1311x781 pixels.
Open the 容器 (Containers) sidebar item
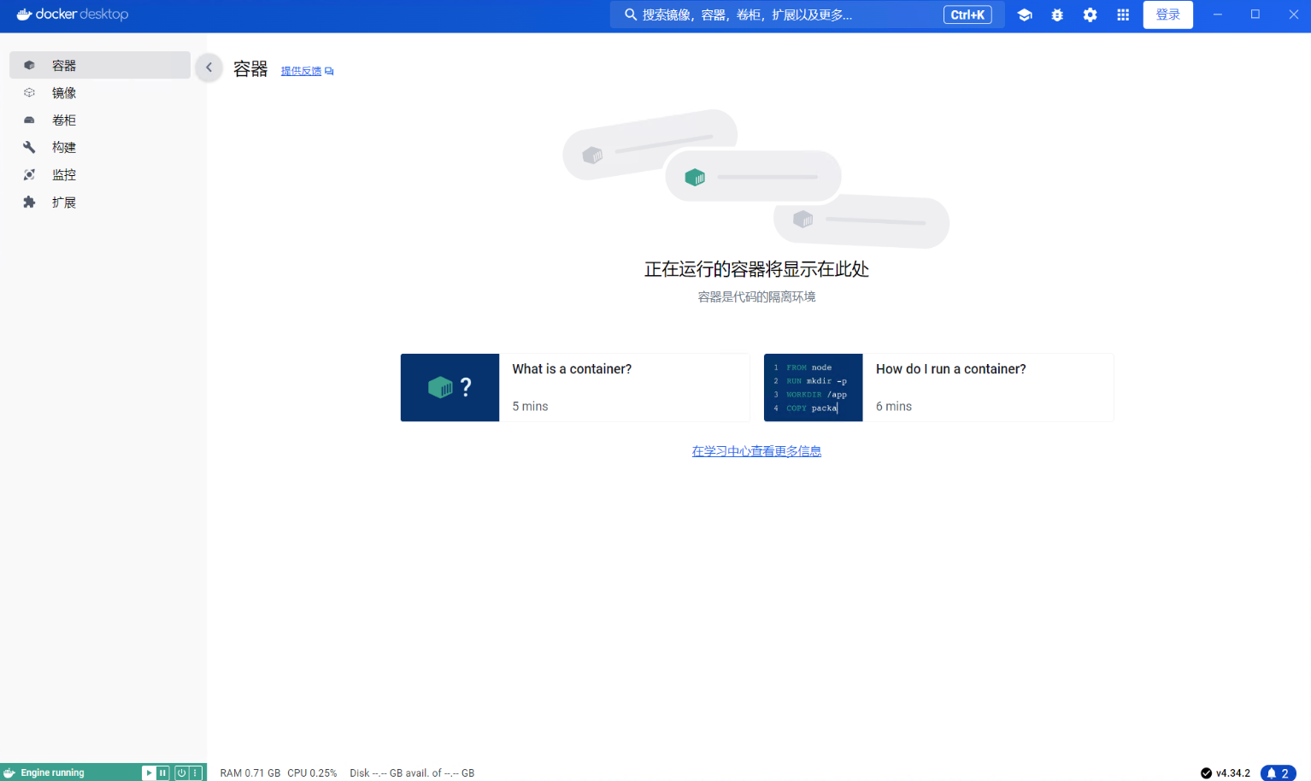tap(100, 65)
